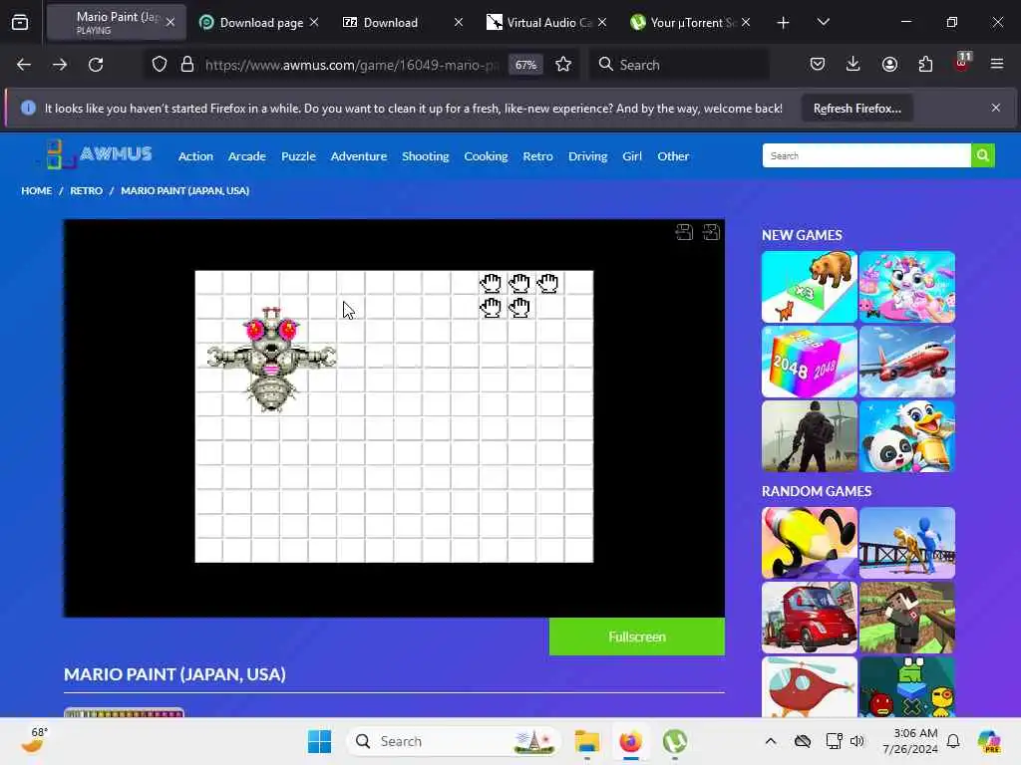Open Firefox View at the tab bar start
The image size is (1021, 765).
(20, 23)
